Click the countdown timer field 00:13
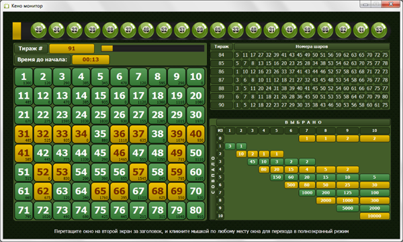 tap(91, 60)
